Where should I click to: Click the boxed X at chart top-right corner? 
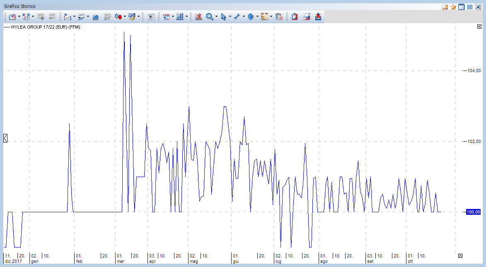[479, 27]
